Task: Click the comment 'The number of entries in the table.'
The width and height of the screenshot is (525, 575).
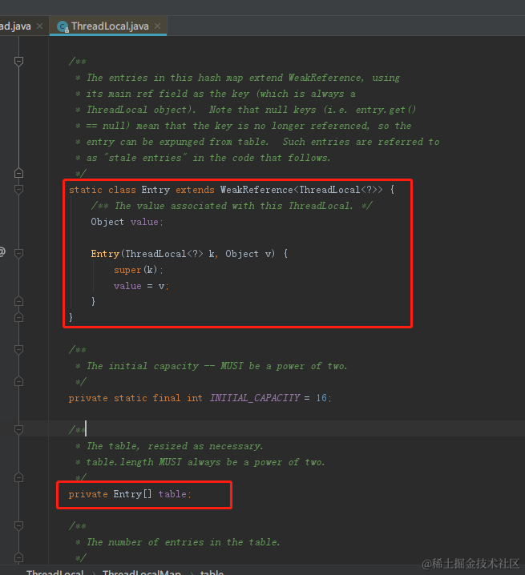Action: 184,542
